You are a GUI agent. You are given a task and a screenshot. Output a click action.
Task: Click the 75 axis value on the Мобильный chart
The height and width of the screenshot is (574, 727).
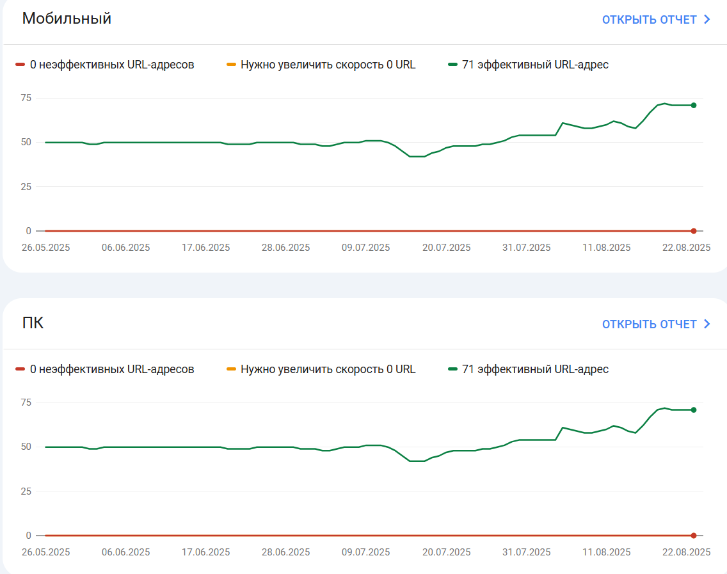pos(26,98)
